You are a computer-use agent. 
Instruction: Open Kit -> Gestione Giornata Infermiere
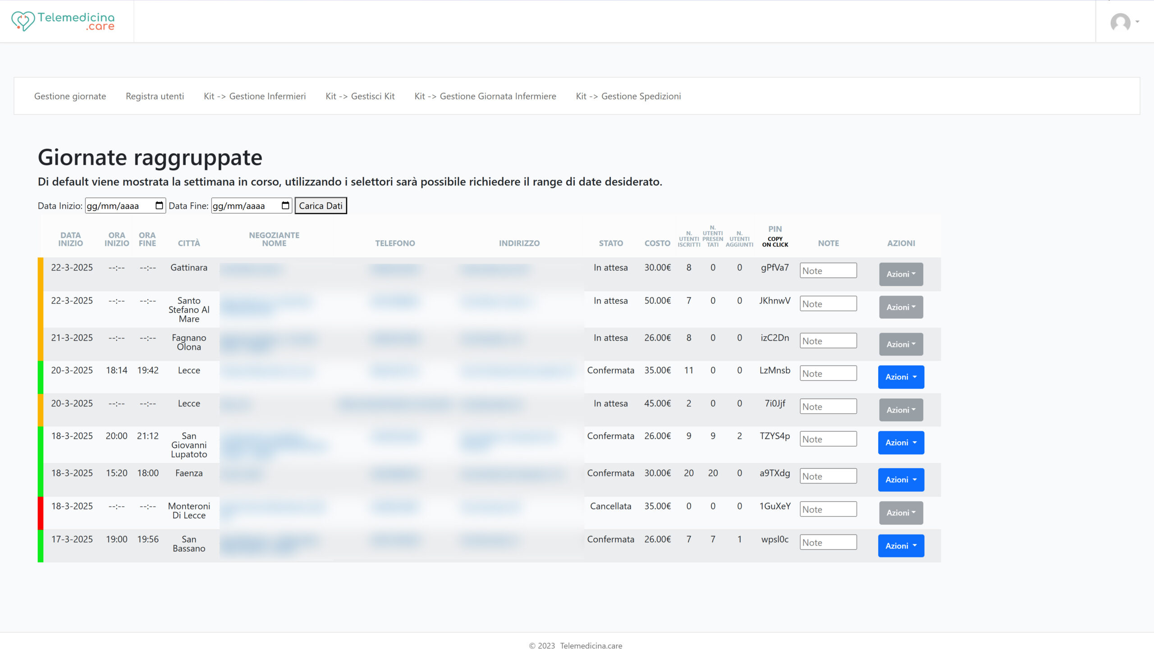tap(485, 96)
